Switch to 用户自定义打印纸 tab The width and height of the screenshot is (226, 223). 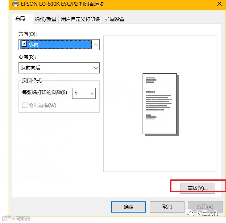(x=80, y=19)
